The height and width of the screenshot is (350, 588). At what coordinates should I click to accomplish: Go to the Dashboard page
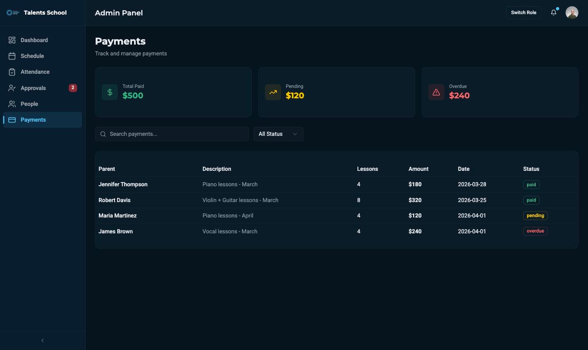(42, 40)
